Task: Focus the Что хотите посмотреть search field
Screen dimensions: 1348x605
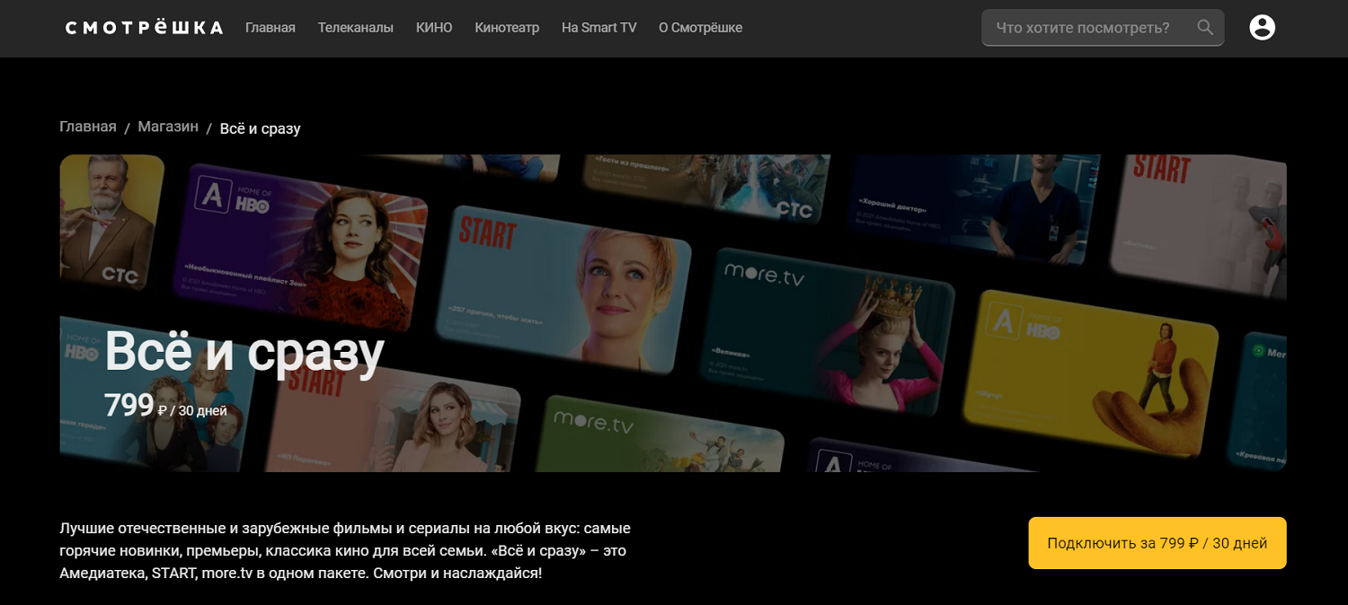Action: (1103, 28)
